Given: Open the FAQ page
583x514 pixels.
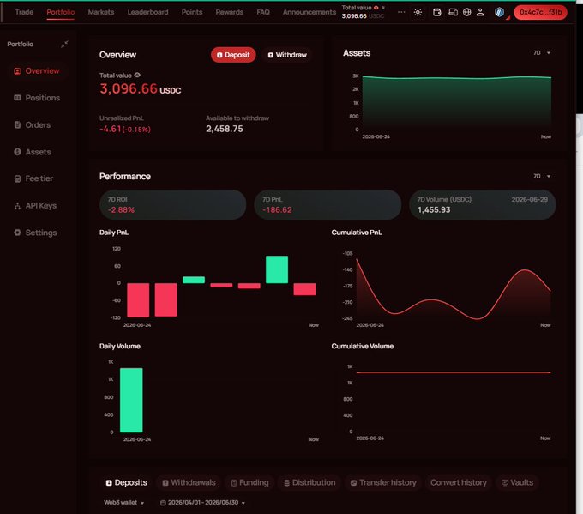Looking at the screenshot, I should click(263, 12).
